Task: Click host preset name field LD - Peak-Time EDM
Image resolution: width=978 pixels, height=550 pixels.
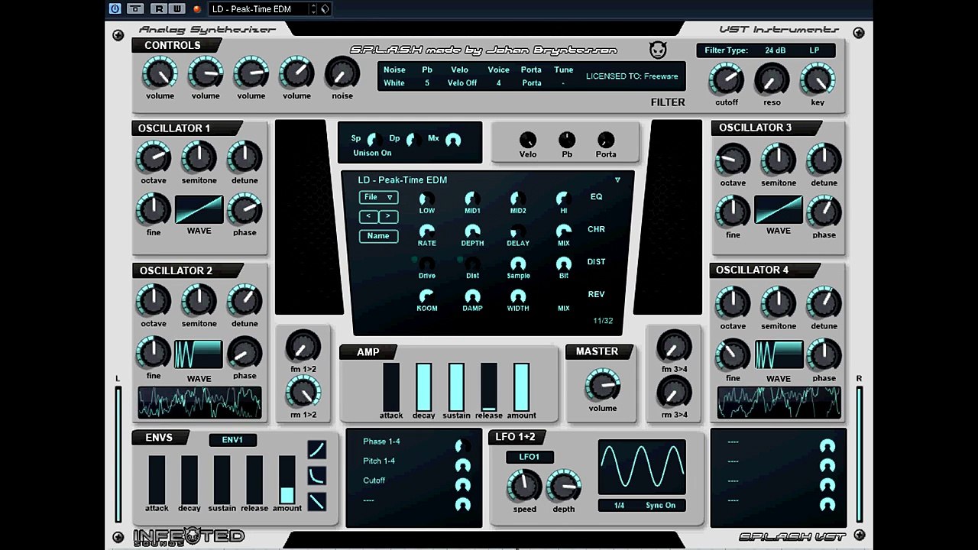Action: tap(257, 8)
